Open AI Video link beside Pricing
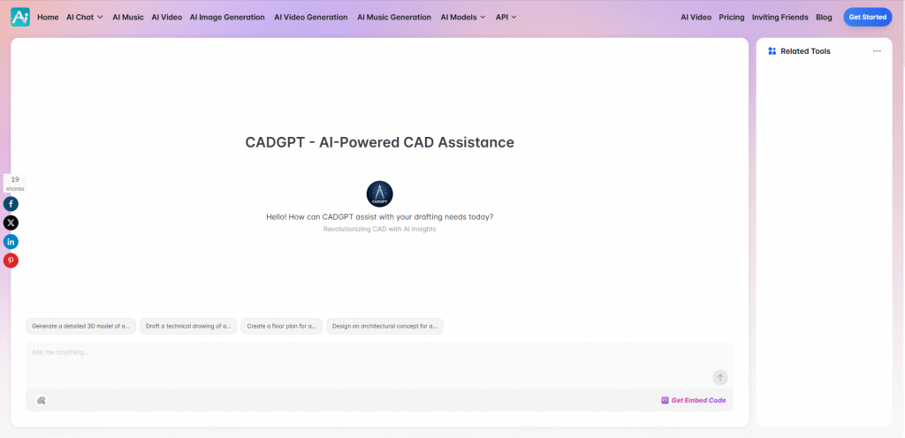 (x=696, y=18)
